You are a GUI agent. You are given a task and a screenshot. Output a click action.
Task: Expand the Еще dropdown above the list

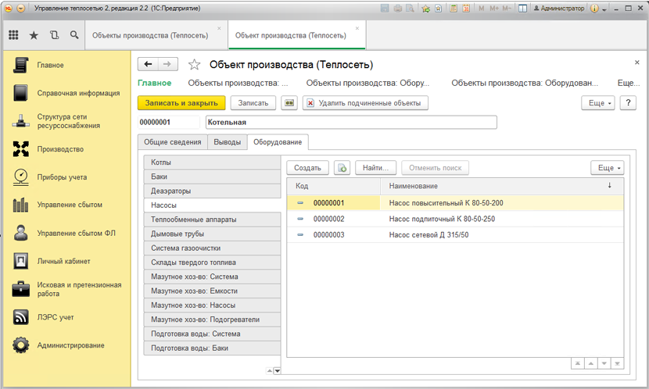(x=607, y=168)
